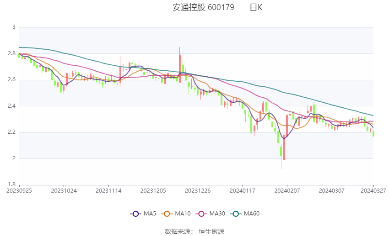Click the 2.4 price axis label
Image resolution: width=389 pixels, height=236 pixels.
pos(11,106)
